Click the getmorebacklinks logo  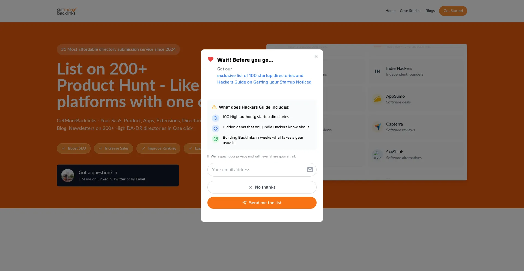67,11
